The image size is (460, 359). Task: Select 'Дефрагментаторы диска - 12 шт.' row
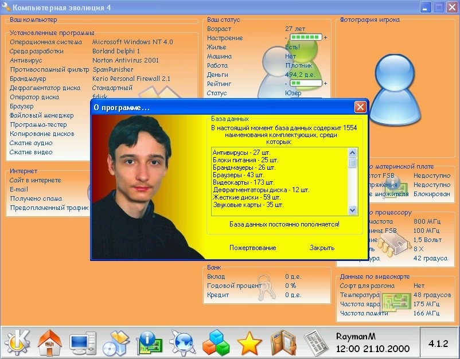click(261, 190)
